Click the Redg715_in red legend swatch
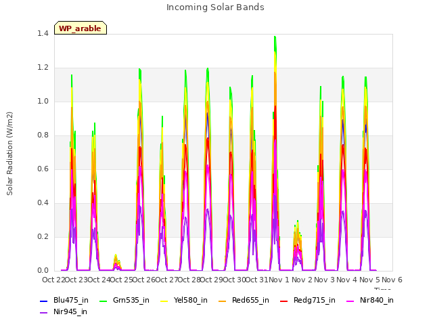Screen dimensions: 433x325 [x=284, y=301]
